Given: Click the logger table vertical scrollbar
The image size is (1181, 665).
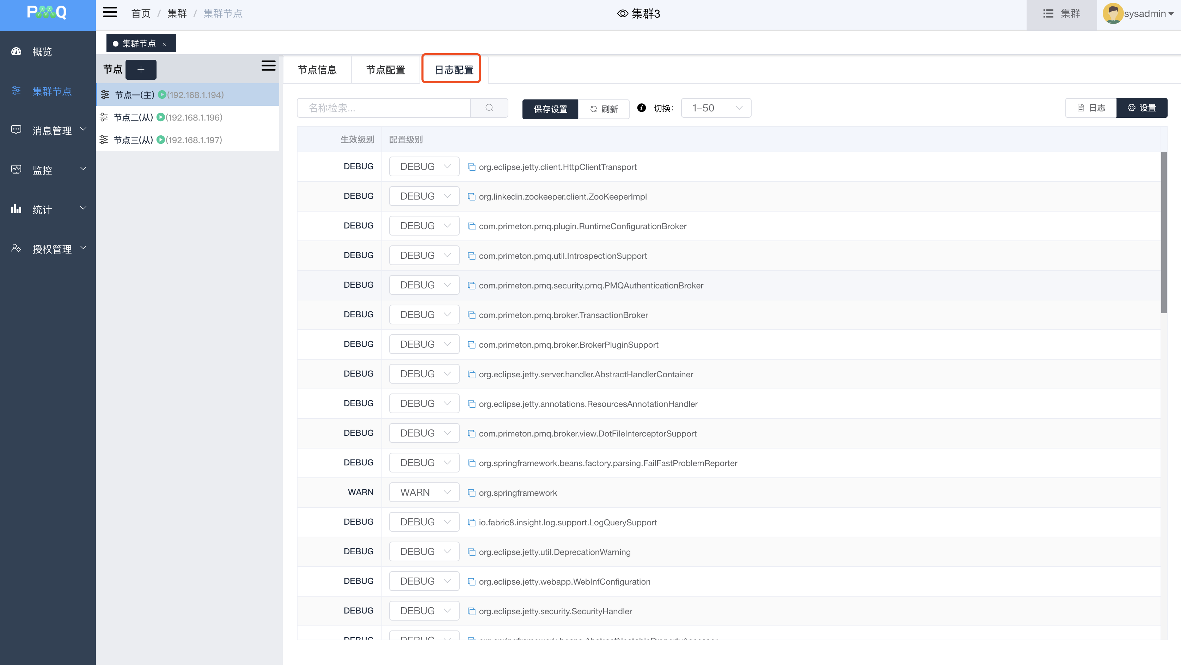Looking at the screenshot, I should click(x=1164, y=232).
